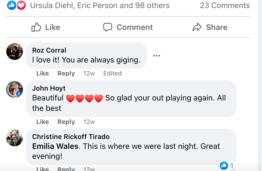Open tagged Emilia Wales profile link
The width and height of the screenshot is (262, 171).
[x=55, y=146]
